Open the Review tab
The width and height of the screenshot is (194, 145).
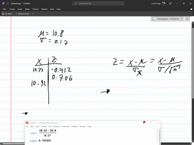(x=44, y=9)
